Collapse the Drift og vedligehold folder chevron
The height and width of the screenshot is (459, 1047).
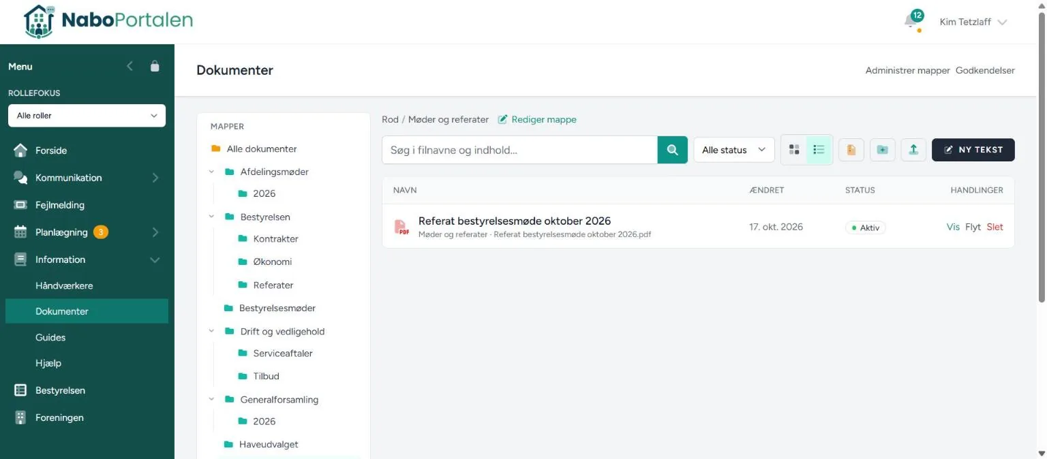(x=212, y=332)
